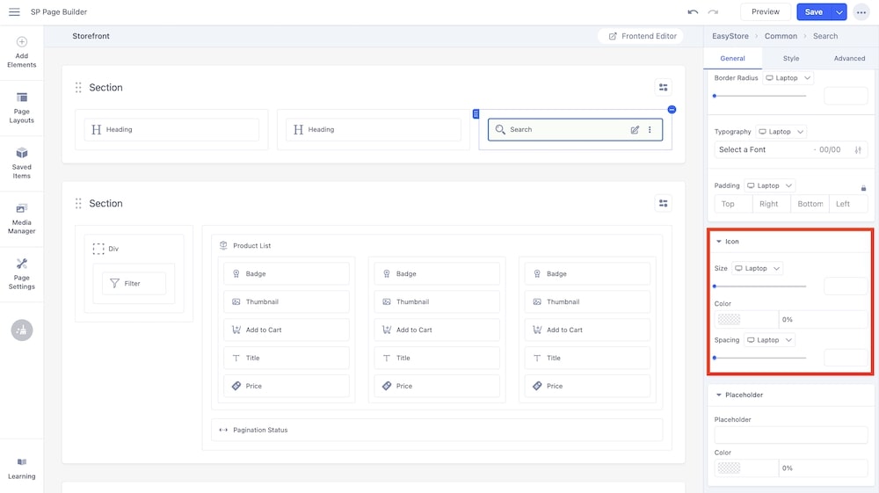Click the Preview button
The height and width of the screenshot is (493, 879).
tap(765, 12)
